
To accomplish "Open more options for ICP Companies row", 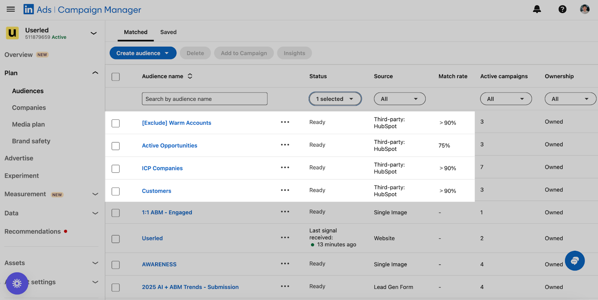I will [x=285, y=168].
